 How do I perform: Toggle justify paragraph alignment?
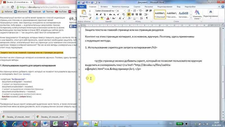(x=140, y=14)
